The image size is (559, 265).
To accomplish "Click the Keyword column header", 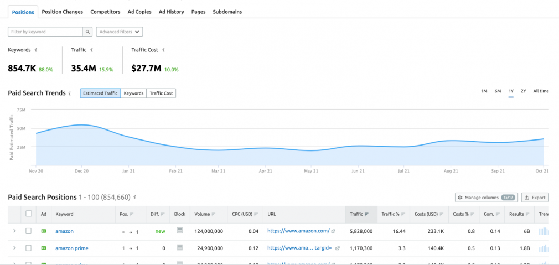I will pos(64,215).
